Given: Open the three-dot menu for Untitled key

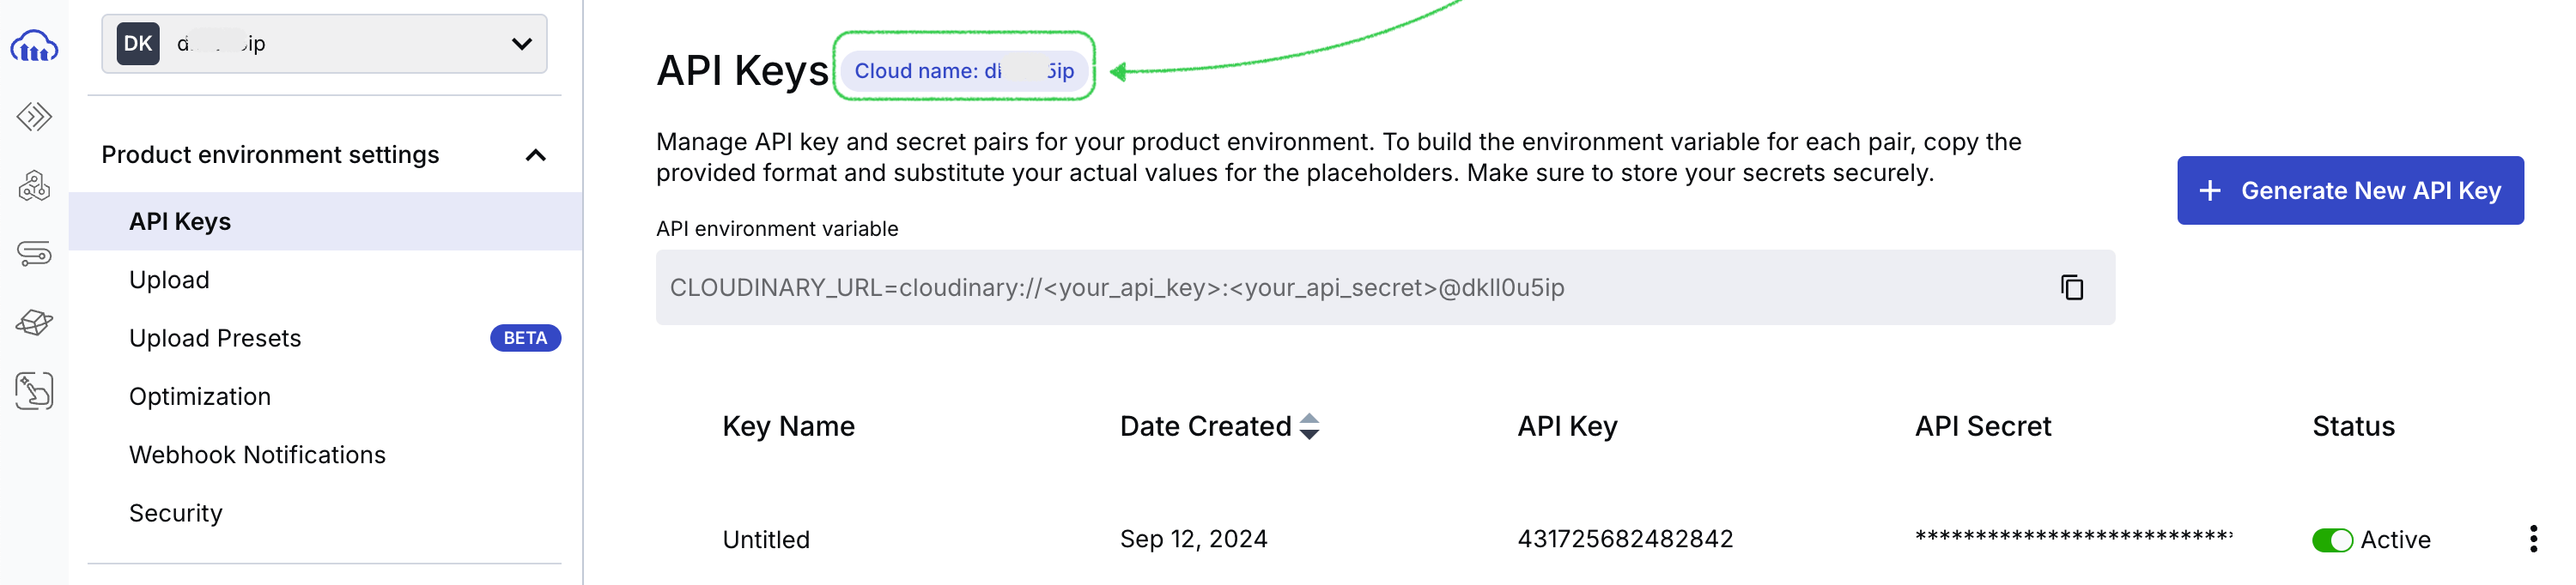Looking at the screenshot, I should pyautogui.click(x=2532, y=539).
